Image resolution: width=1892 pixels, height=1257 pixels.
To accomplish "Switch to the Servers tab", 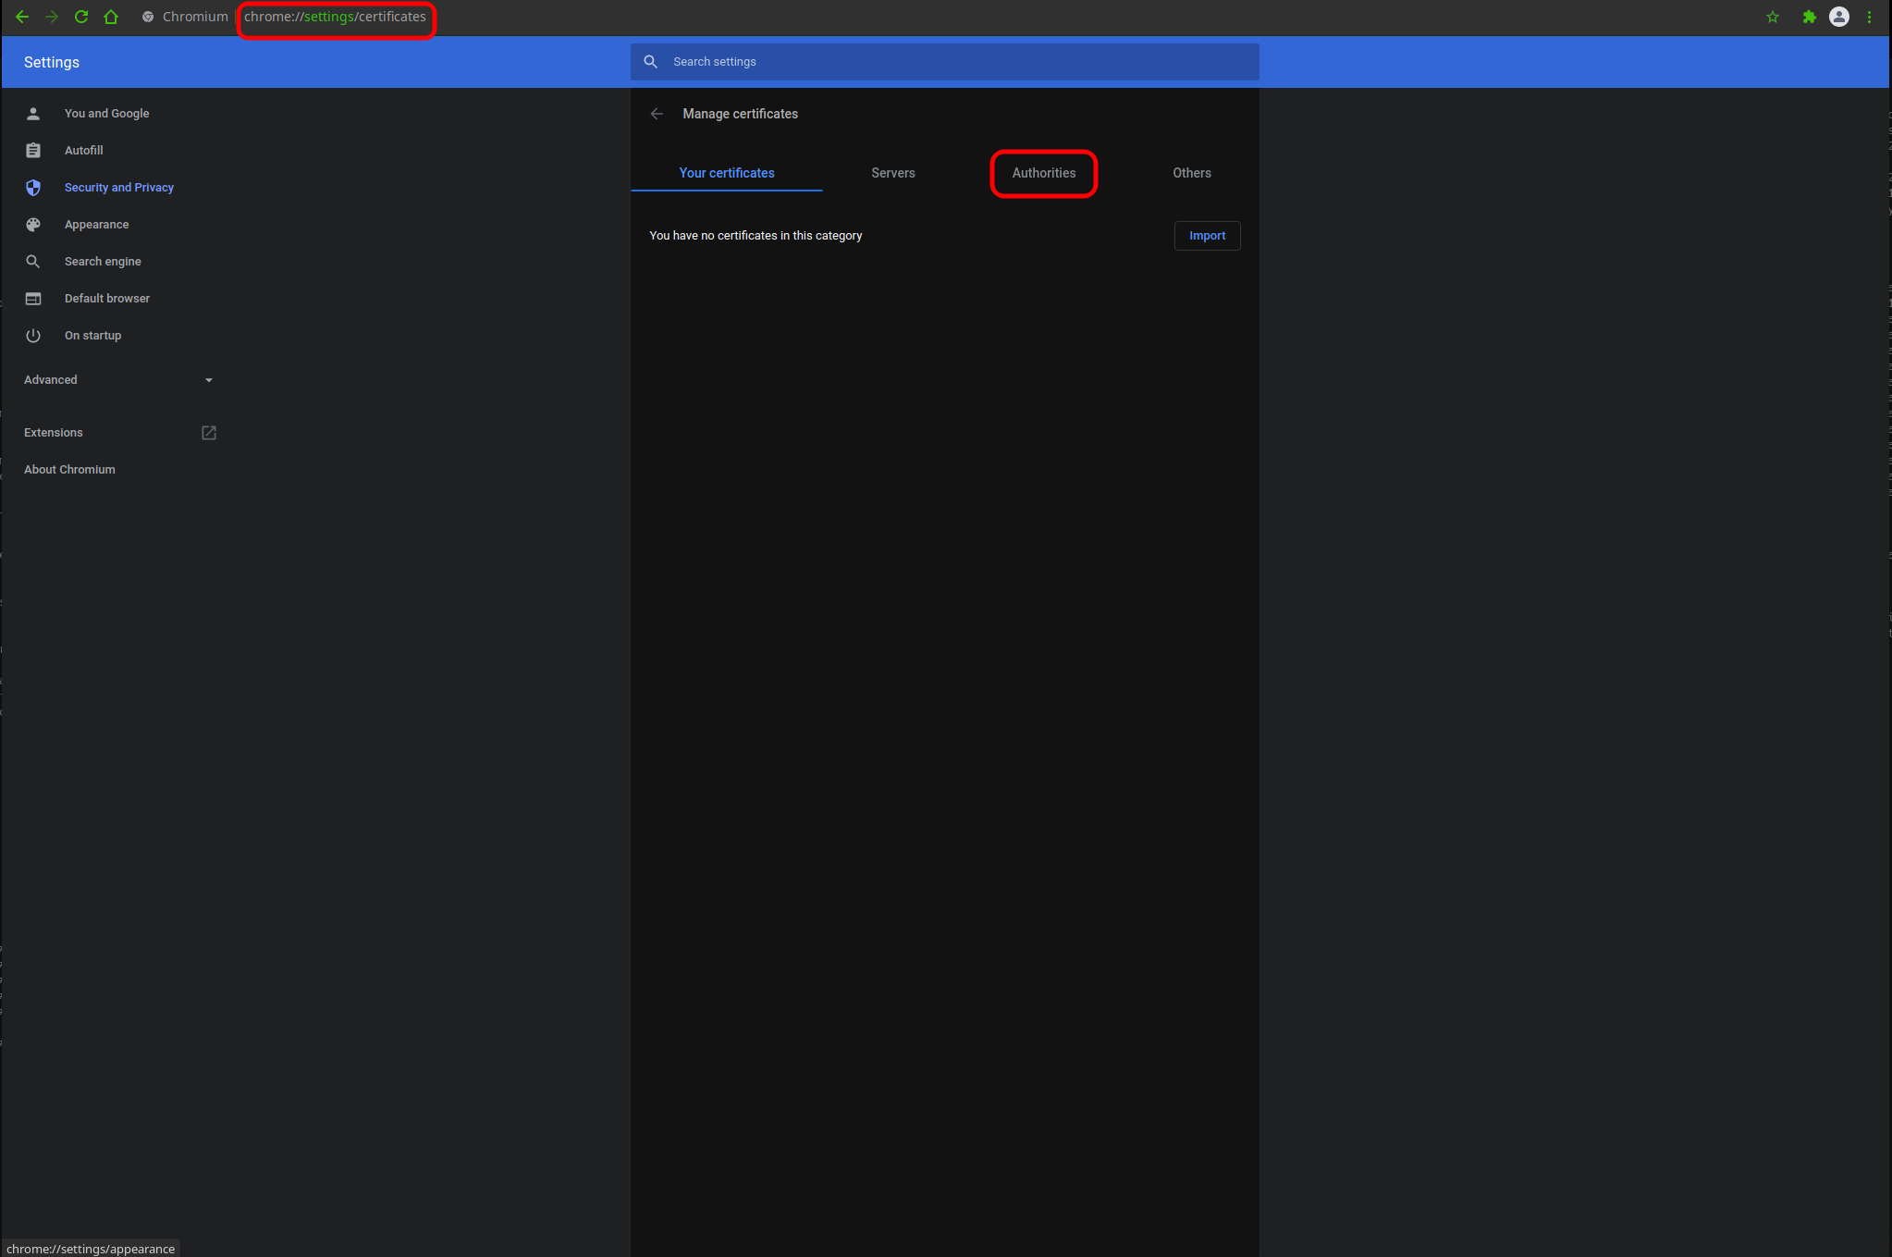I will click(x=892, y=173).
